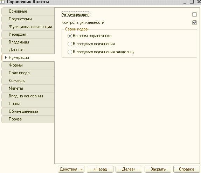This screenshot has width=201, height=173.
Task: Open the Действия dropdown button
Action: [x=71, y=169]
